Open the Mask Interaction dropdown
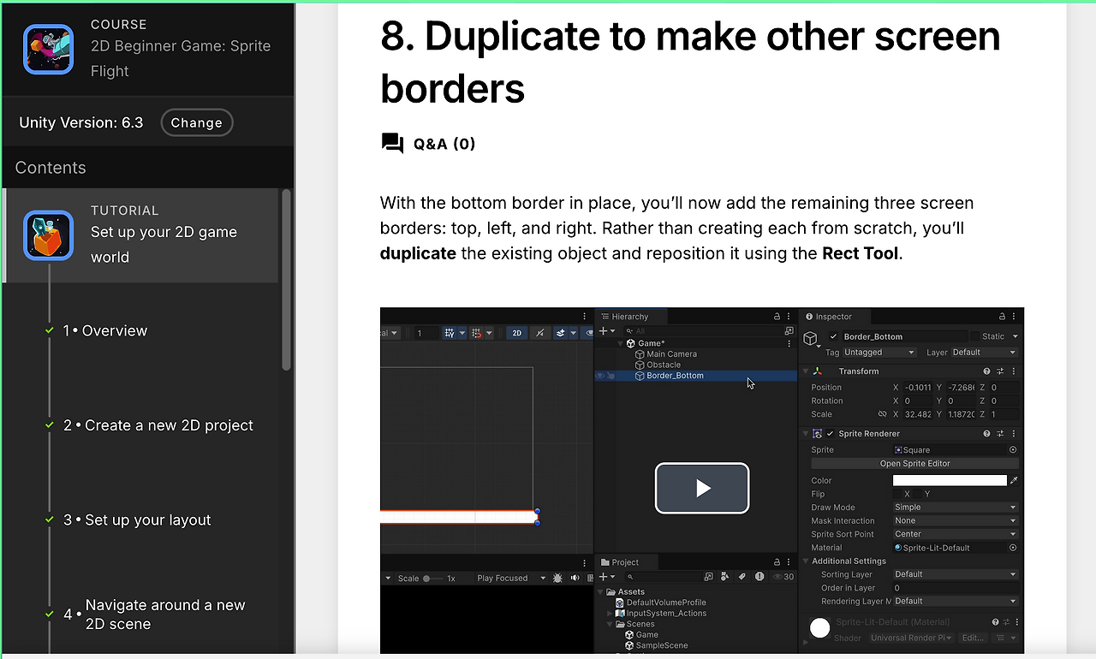This screenshot has width=1096, height=659. (x=956, y=520)
